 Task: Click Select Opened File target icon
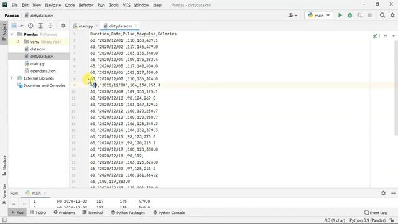(30, 26)
